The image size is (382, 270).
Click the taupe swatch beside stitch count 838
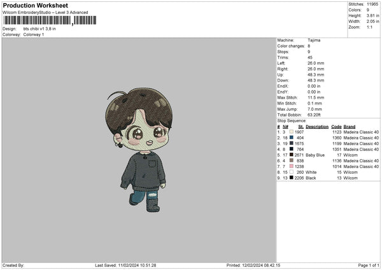click(291, 160)
